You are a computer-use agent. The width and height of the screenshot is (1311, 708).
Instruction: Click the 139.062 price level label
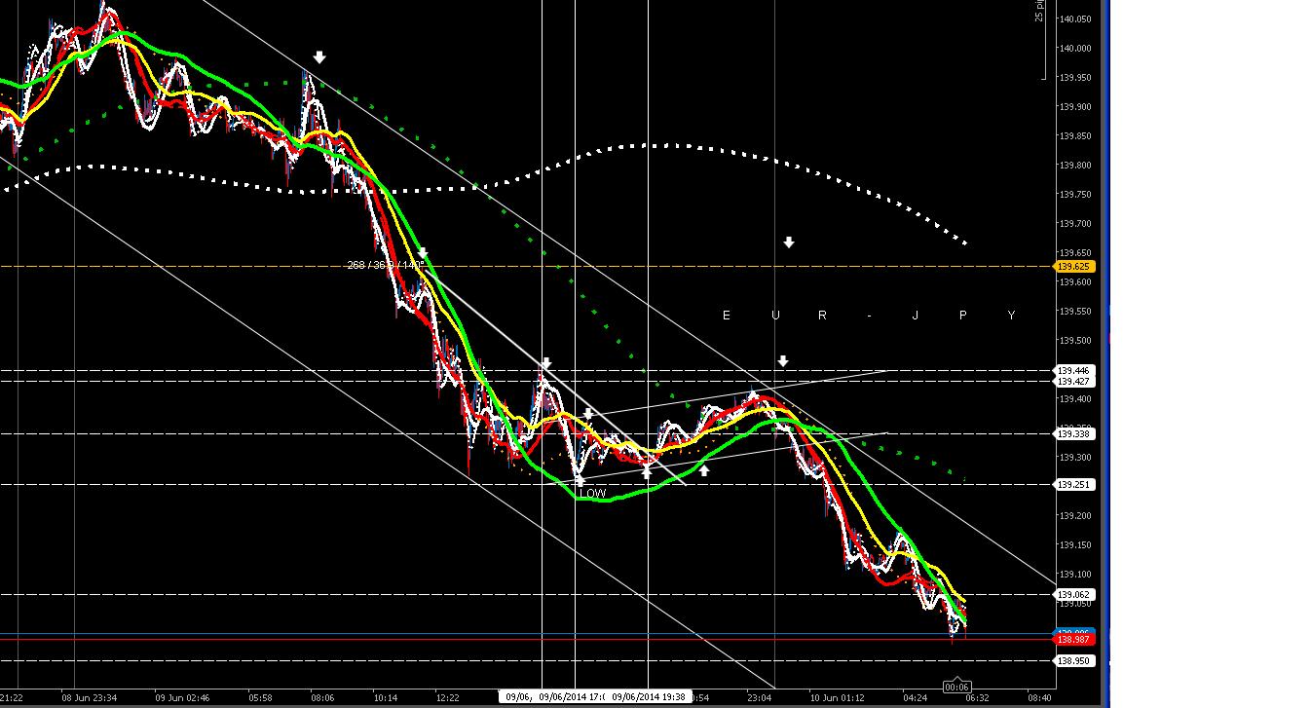coord(1075,593)
